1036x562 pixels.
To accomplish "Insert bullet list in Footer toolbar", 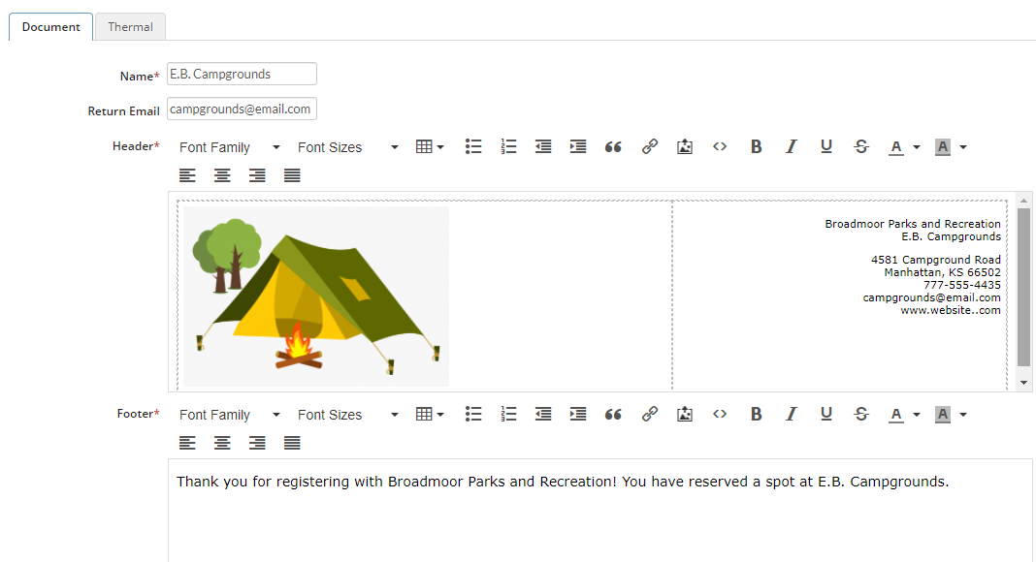I will point(473,414).
